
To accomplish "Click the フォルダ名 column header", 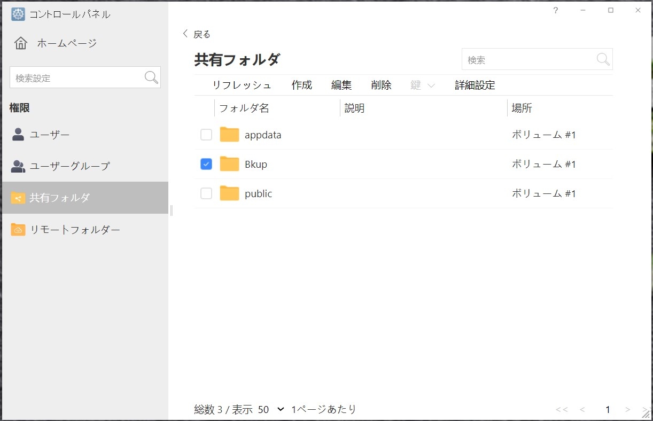I will 244,108.
